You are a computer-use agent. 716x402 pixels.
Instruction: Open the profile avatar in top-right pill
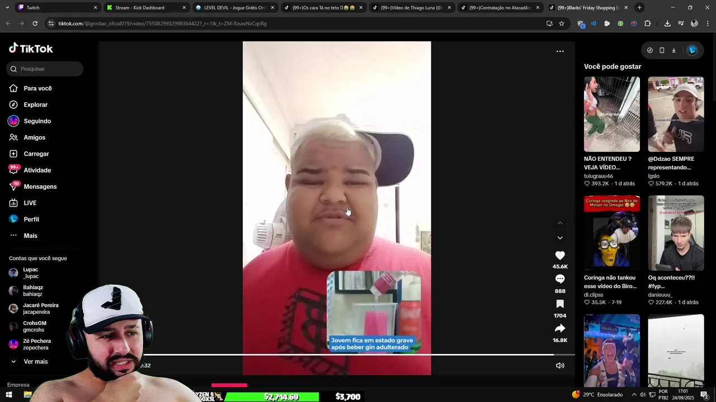click(x=692, y=50)
